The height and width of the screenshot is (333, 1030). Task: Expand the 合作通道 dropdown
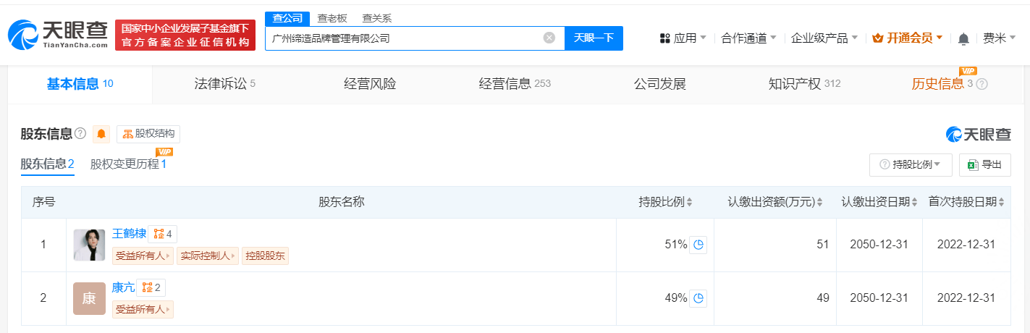(x=748, y=38)
